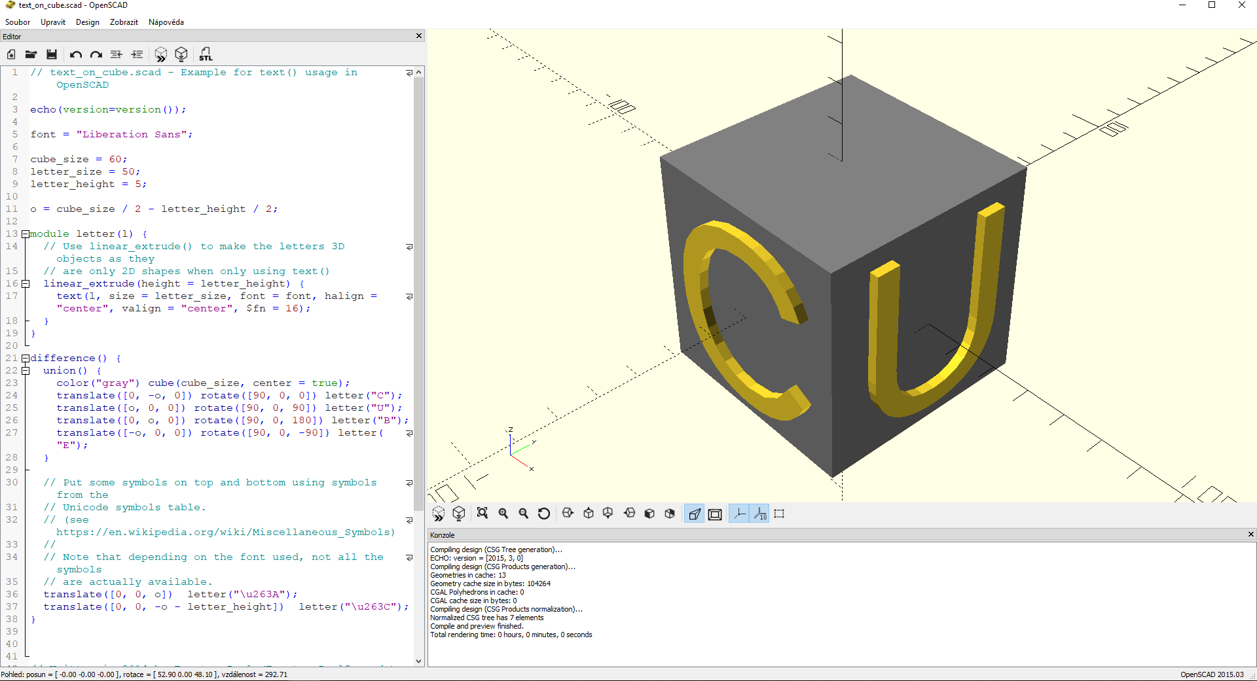Open the Design menu
The image size is (1257, 681).
coord(87,22)
